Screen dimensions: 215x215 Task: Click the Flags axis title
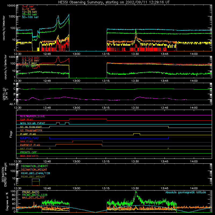[x=11, y=134]
